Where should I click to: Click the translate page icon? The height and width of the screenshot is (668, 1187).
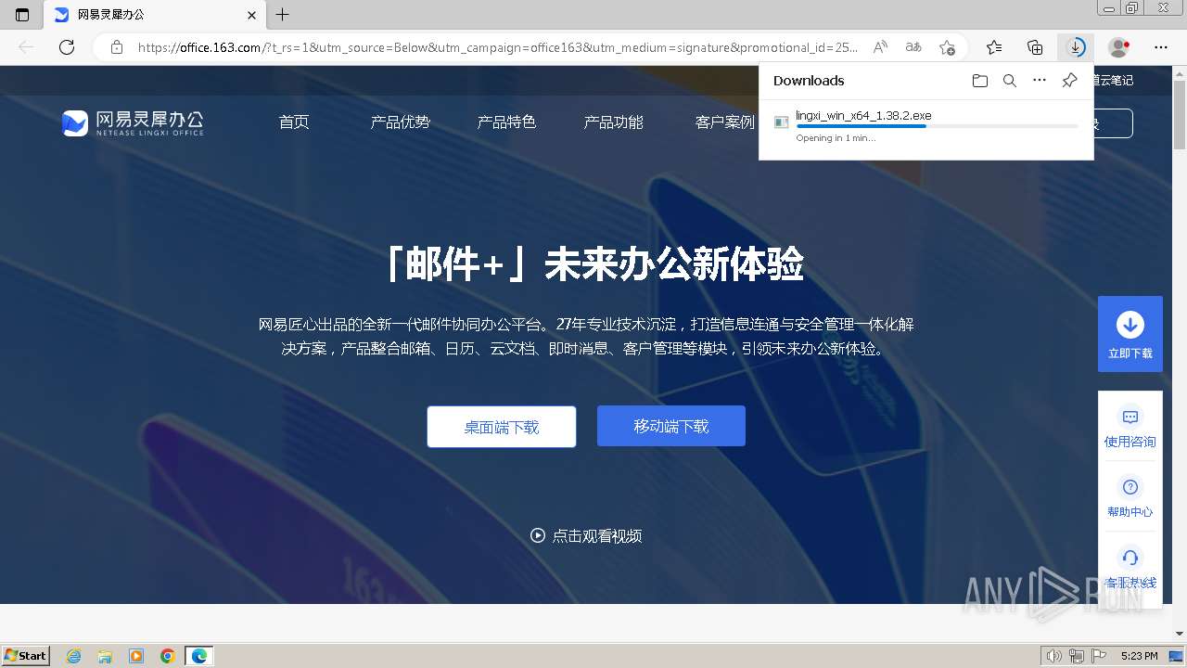(x=913, y=47)
